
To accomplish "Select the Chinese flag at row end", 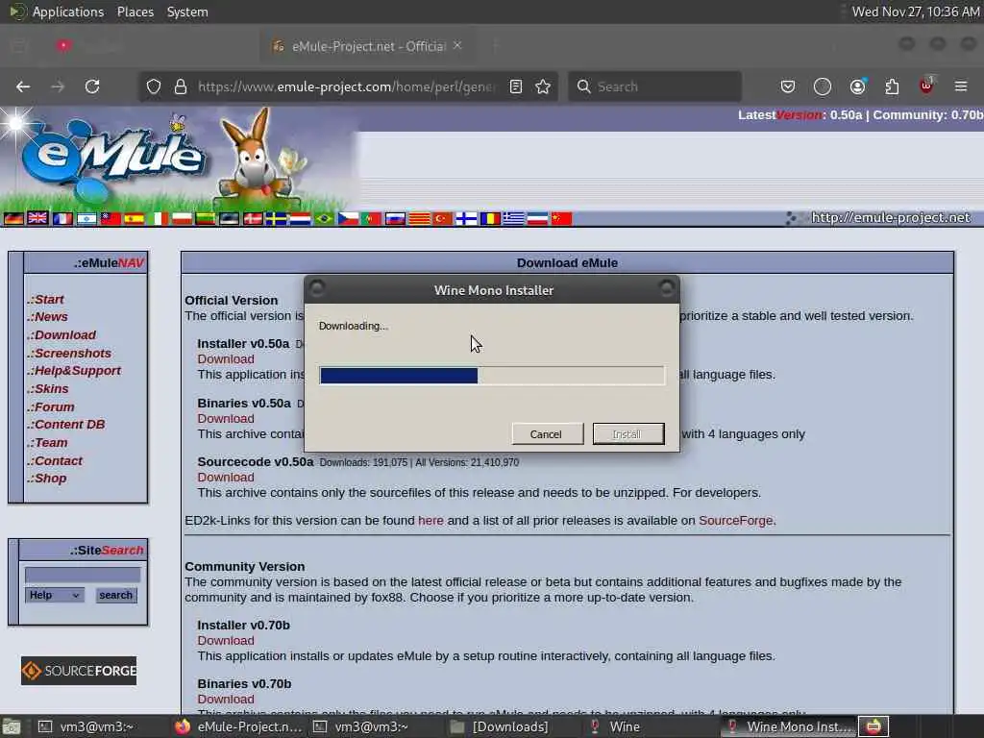I will pos(561,218).
